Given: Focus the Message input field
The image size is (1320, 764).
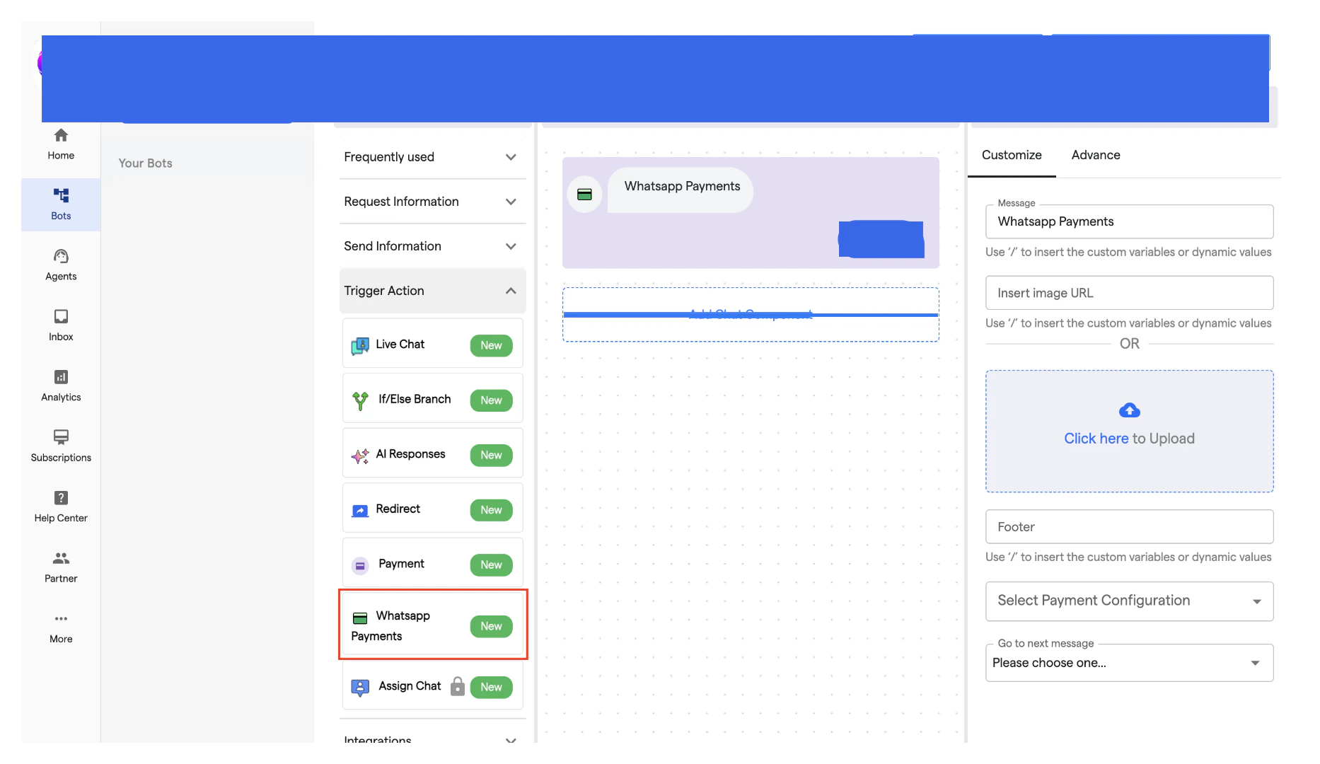Looking at the screenshot, I should [1129, 221].
